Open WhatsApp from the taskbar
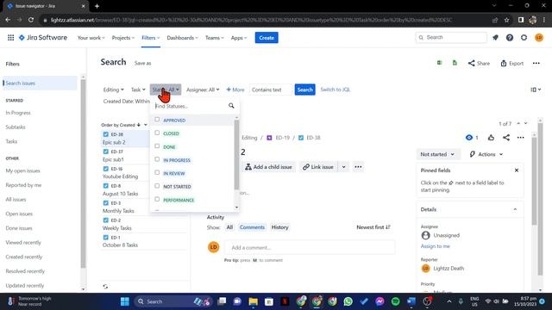This screenshot has height=310, width=552. tap(348, 301)
